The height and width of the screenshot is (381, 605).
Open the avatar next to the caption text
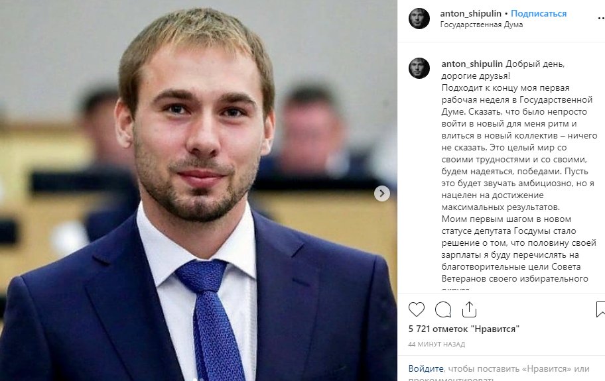[x=419, y=68]
